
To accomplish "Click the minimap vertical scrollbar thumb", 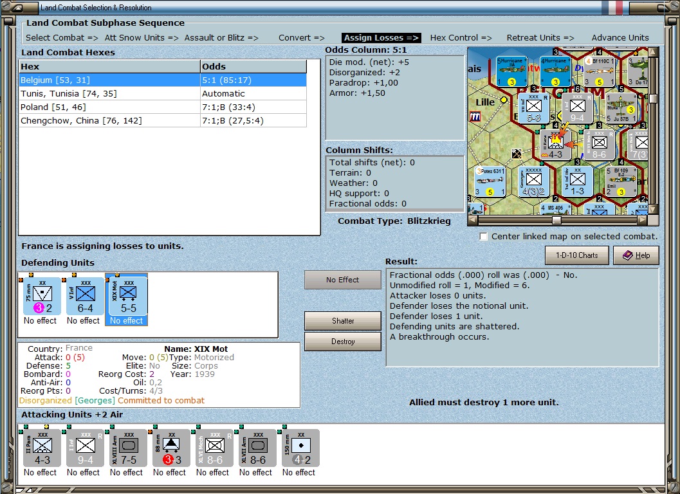I will 653,98.
